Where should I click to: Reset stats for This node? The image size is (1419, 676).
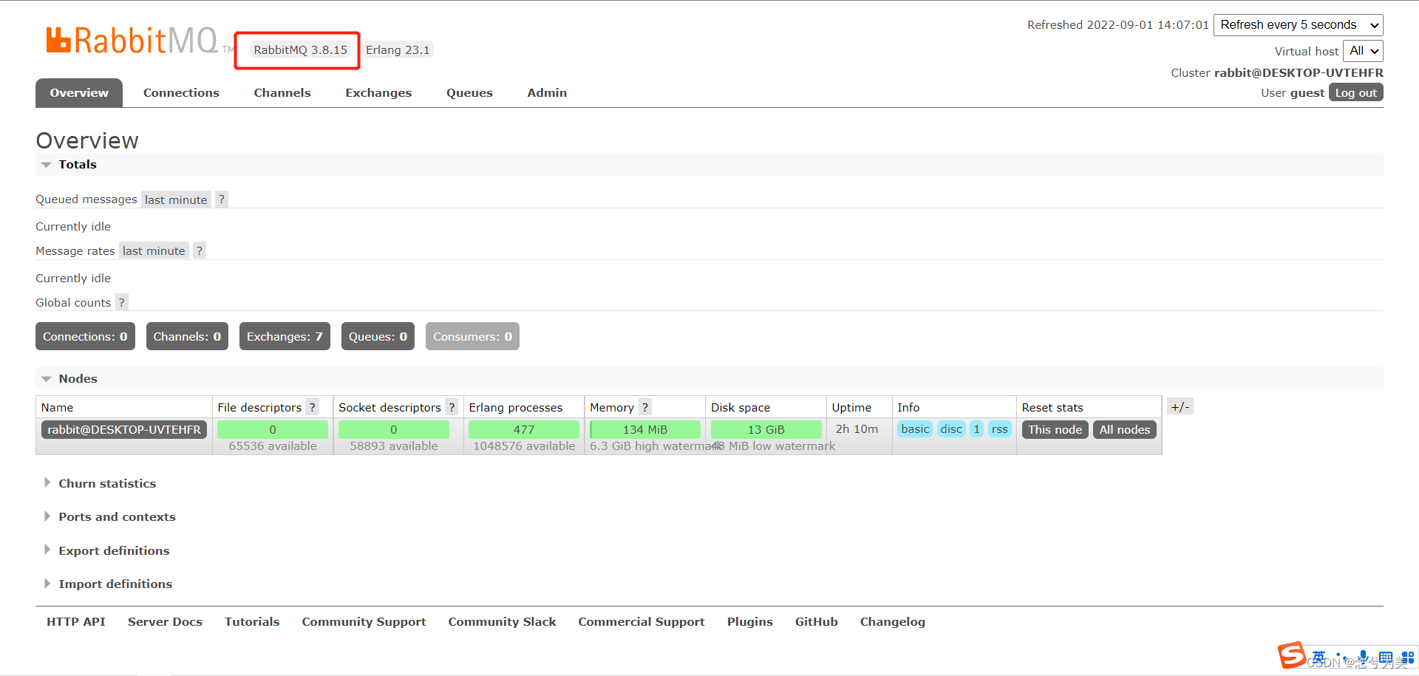(x=1055, y=430)
